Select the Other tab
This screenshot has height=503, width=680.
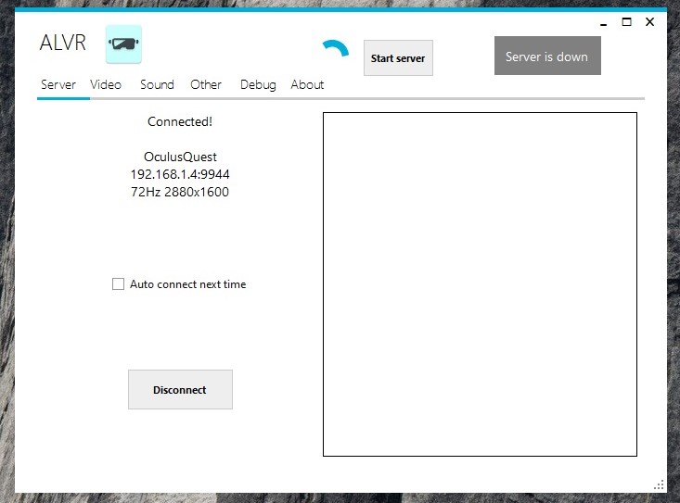click(206, 84)
